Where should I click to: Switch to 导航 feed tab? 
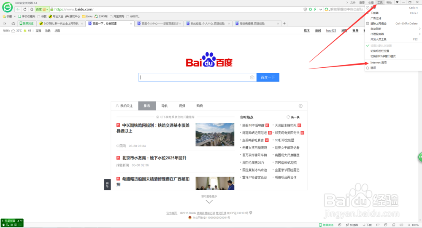(x=165, y=106)
